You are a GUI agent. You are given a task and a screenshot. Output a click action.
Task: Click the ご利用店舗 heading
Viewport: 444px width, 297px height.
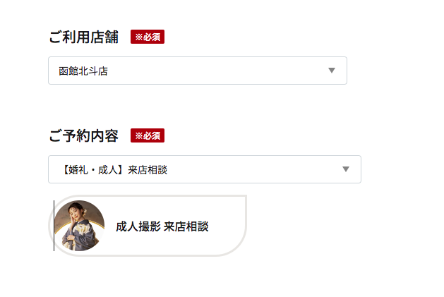84,37
